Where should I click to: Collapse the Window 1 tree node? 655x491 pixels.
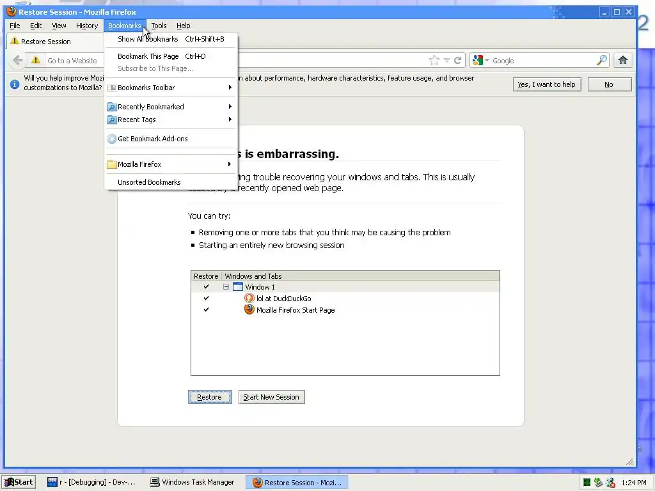(226, 287)
